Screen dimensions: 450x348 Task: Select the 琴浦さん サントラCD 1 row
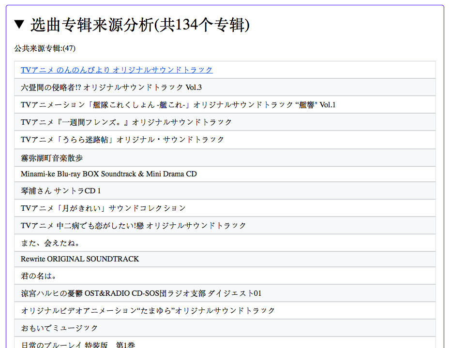point(225,190)
